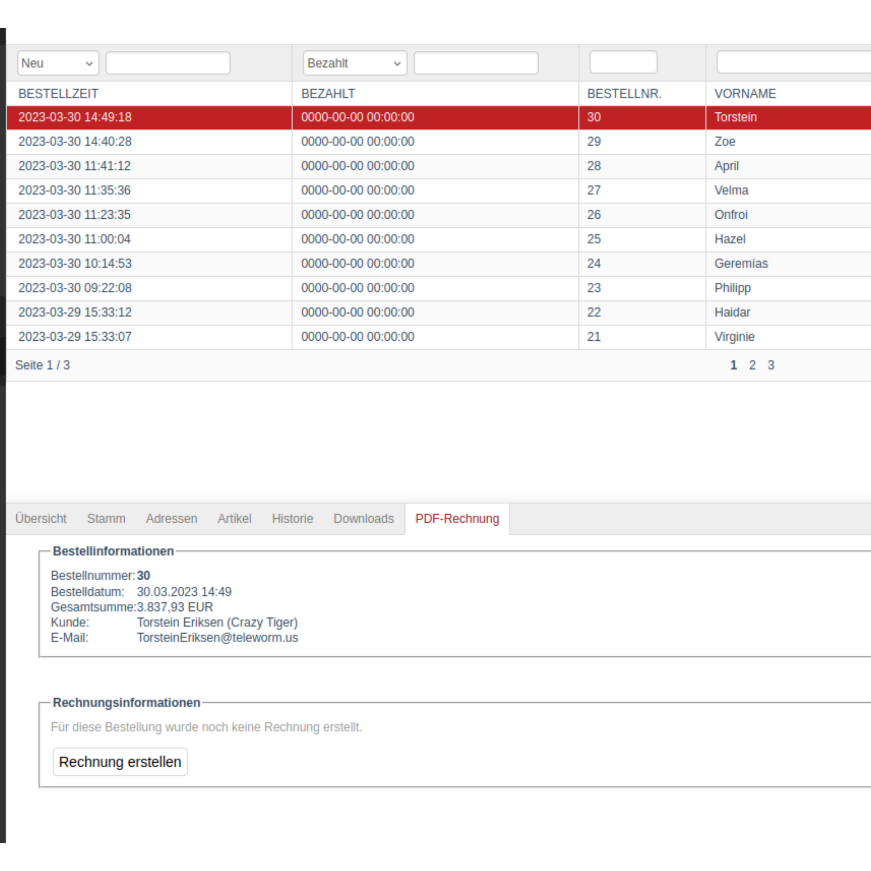This screenshot has height=871, width=871.
Task: Open the Bezahlt filter dropdown
Action: coord(354,63)
